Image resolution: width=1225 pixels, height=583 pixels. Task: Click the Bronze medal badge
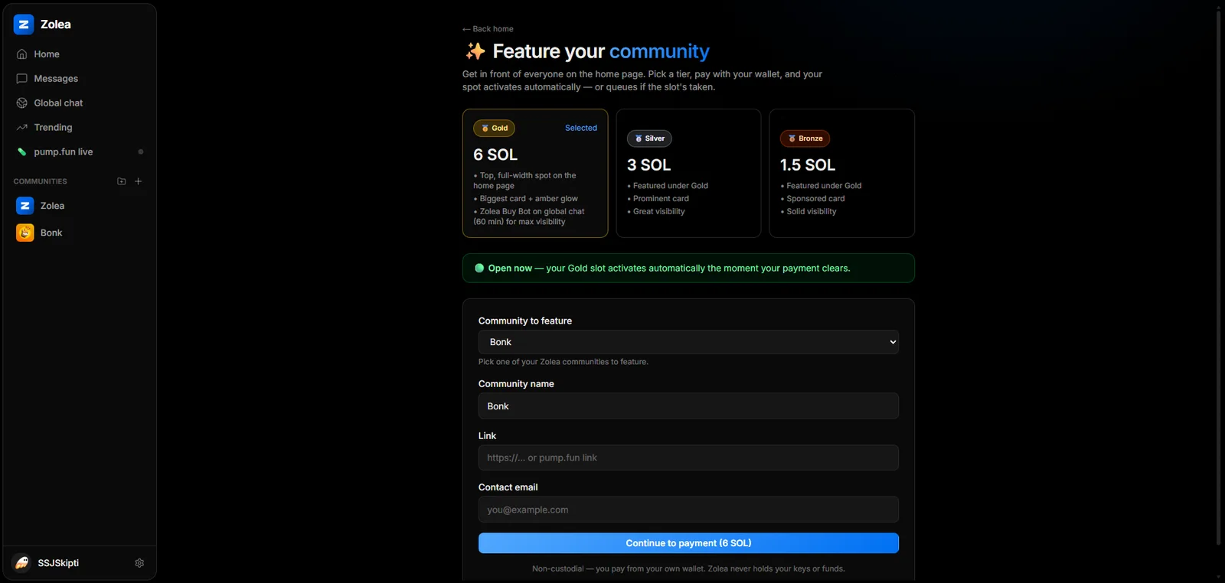pyautogui.click(x=805, y=138)
